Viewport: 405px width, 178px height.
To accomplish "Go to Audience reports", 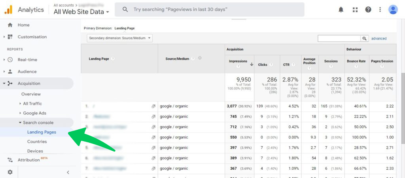I will click(27, 72).
